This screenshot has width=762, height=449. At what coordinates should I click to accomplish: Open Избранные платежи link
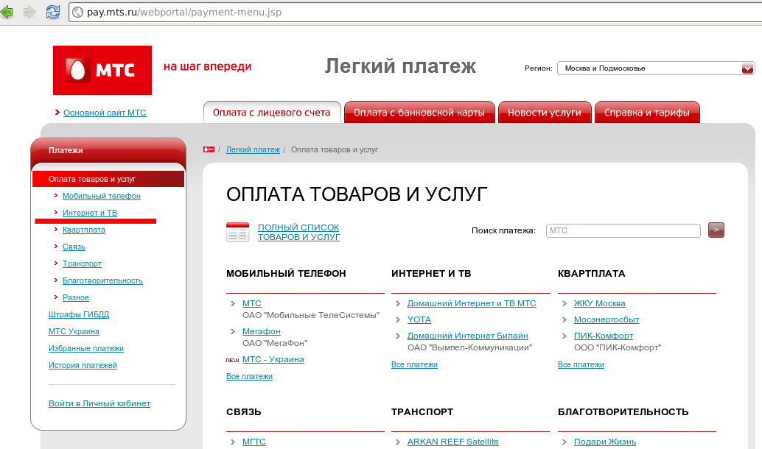click(x=86, y=348)
